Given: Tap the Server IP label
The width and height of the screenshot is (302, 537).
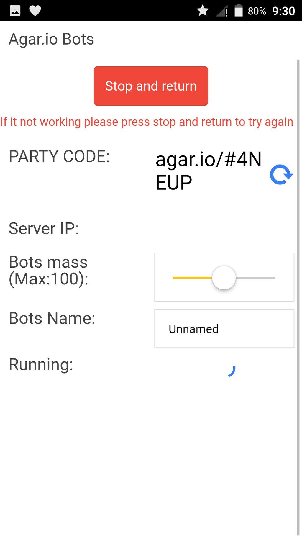Looking at the screenshot, I should click(44, 228).
